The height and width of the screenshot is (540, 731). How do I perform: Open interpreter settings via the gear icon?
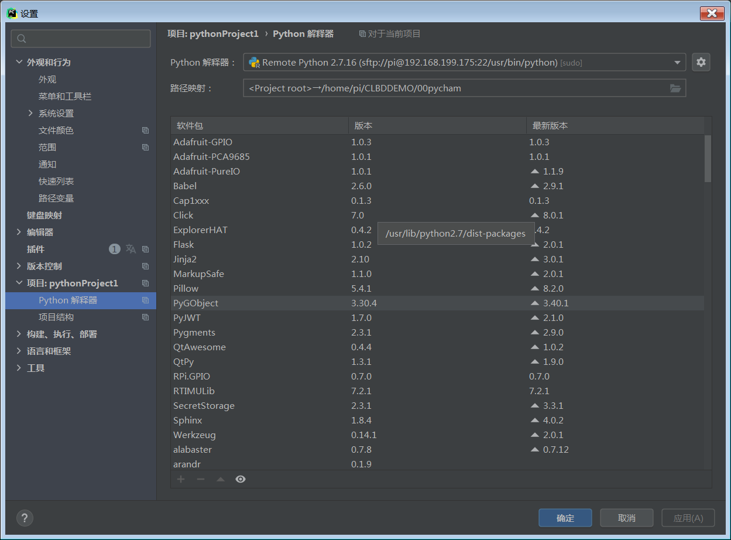pos(701,62)
